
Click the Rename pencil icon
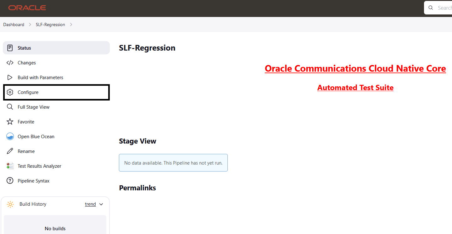point(10,151)
